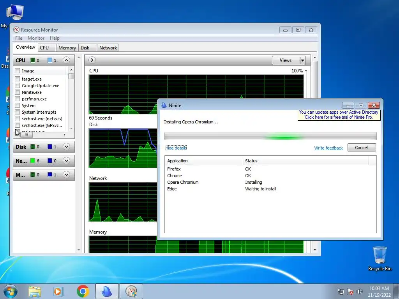Tick the System Interrupts checkbox
This screenshot has height=299, width=399.
(x=17, y=112)
